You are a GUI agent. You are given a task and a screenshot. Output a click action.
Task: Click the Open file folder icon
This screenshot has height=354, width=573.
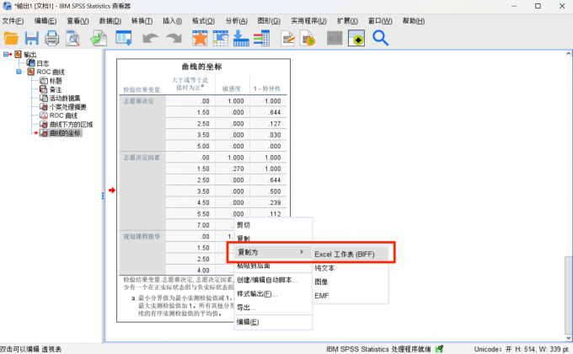11,38
